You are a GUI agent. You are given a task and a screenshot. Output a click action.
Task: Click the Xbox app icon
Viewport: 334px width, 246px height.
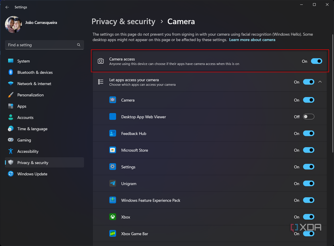click(113, 217)
